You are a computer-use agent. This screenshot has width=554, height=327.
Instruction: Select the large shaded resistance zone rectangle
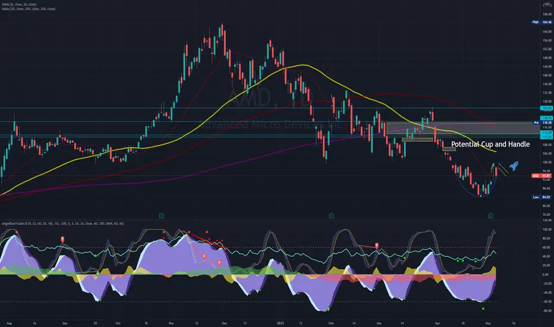click(x=463, y=128)
